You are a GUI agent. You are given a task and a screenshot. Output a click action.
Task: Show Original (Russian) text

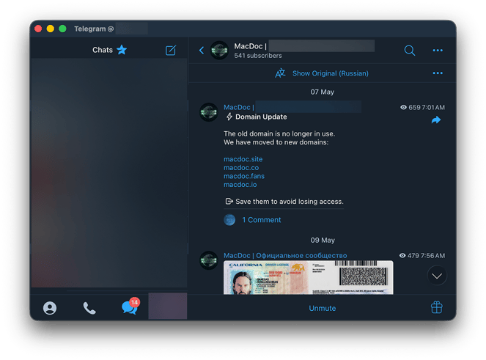pyautogui.click(x=331, y=73)
